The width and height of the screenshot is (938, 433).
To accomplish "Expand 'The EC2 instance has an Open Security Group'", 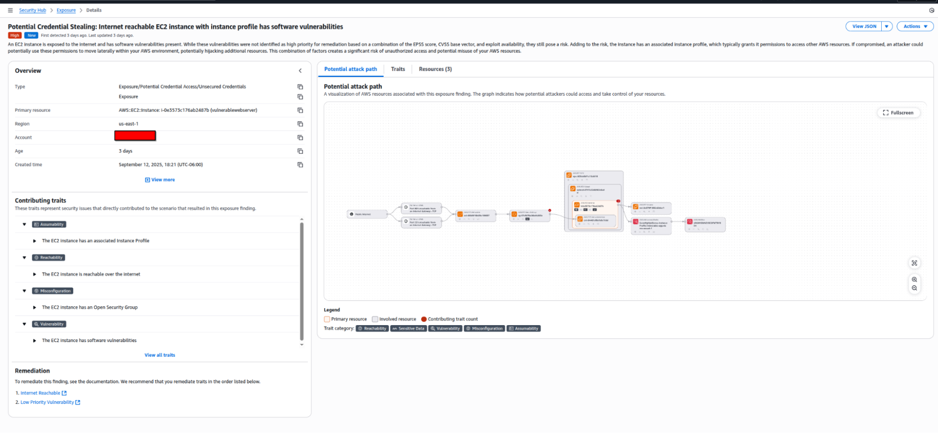I will (x=34, y=307).
